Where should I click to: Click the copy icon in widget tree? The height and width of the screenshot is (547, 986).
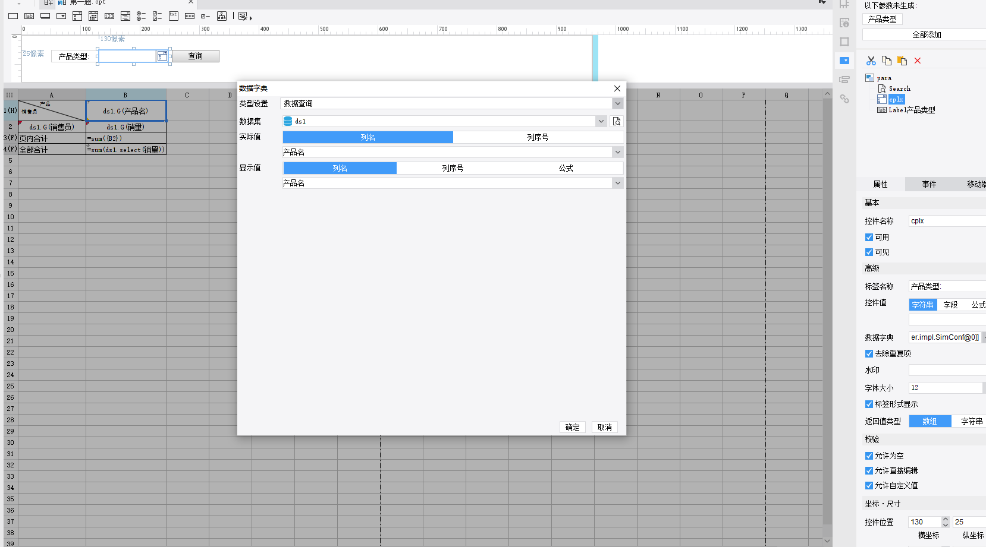pos(887,61)
